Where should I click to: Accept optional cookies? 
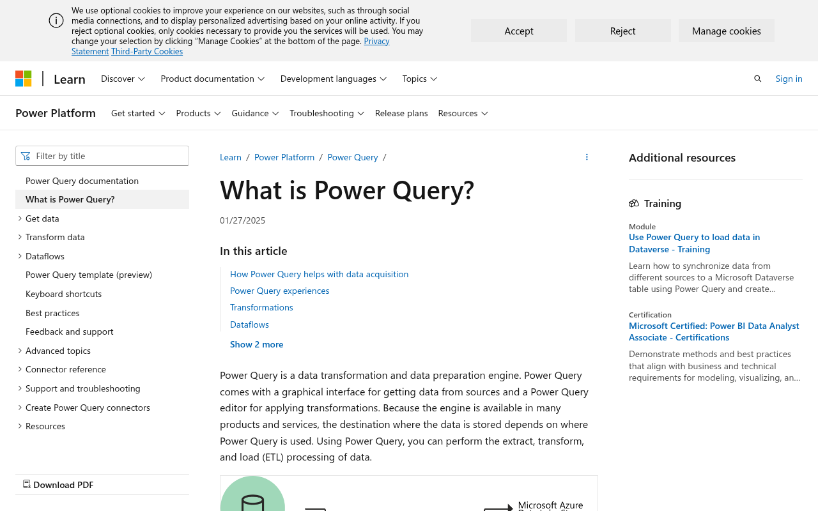[518, 30]
